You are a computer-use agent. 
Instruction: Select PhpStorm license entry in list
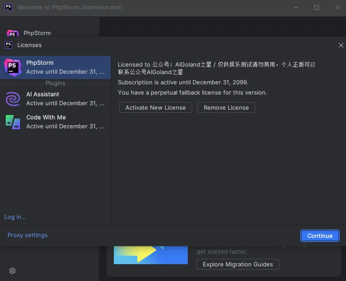(56, 67)
